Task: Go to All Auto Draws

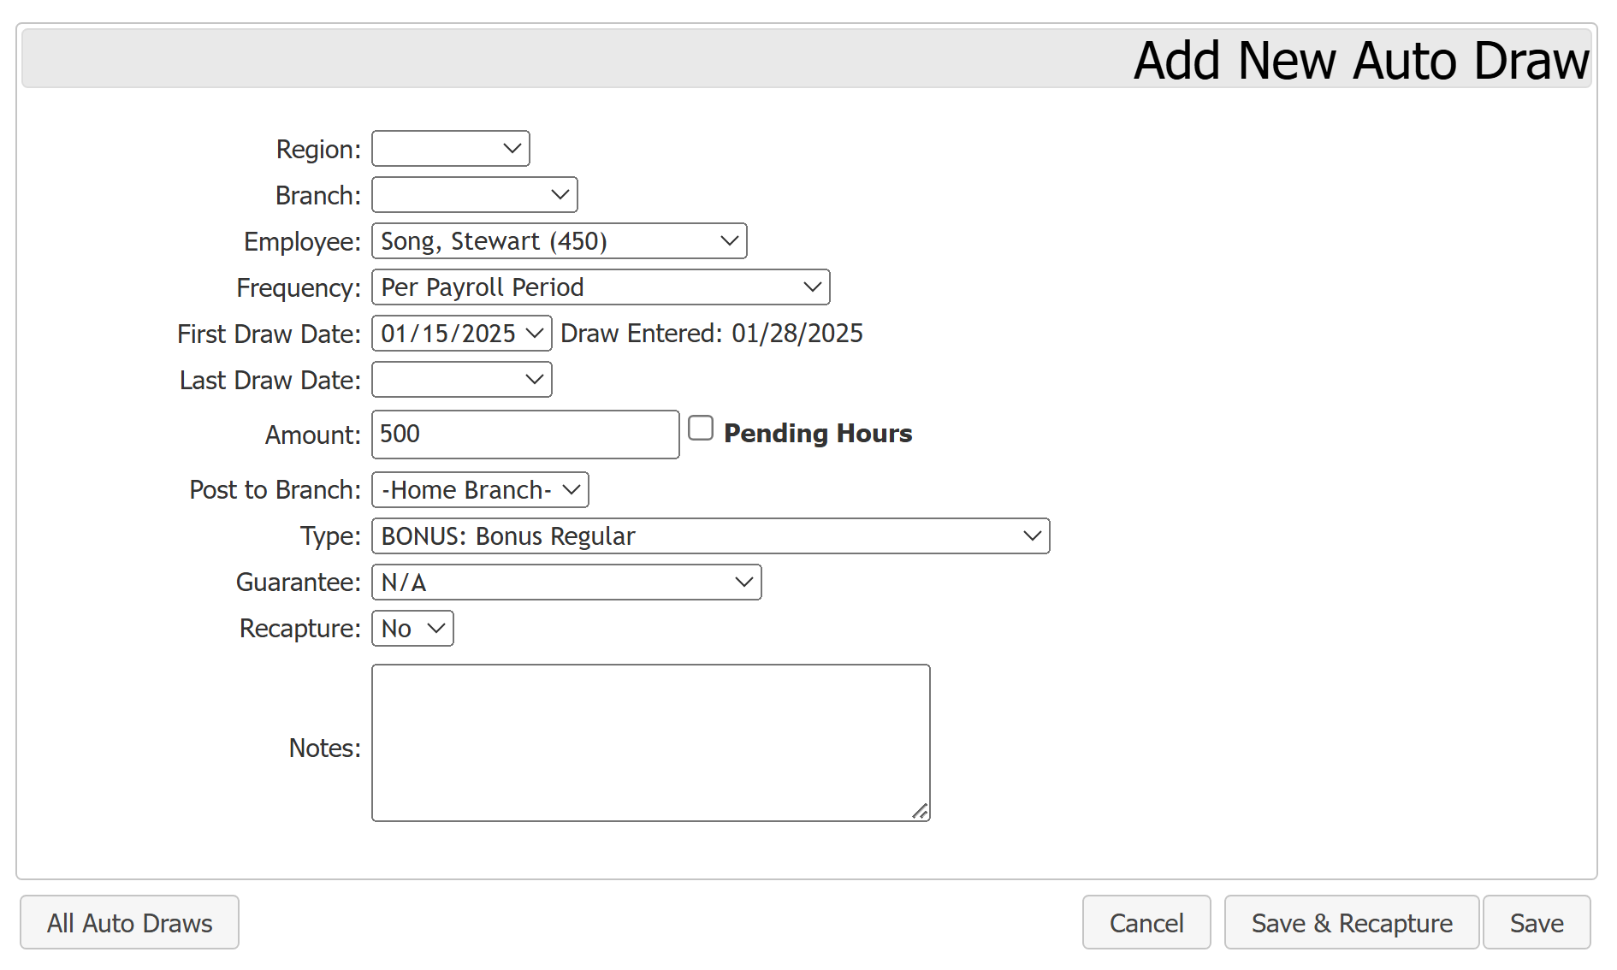Action: [x=130, y=923]
